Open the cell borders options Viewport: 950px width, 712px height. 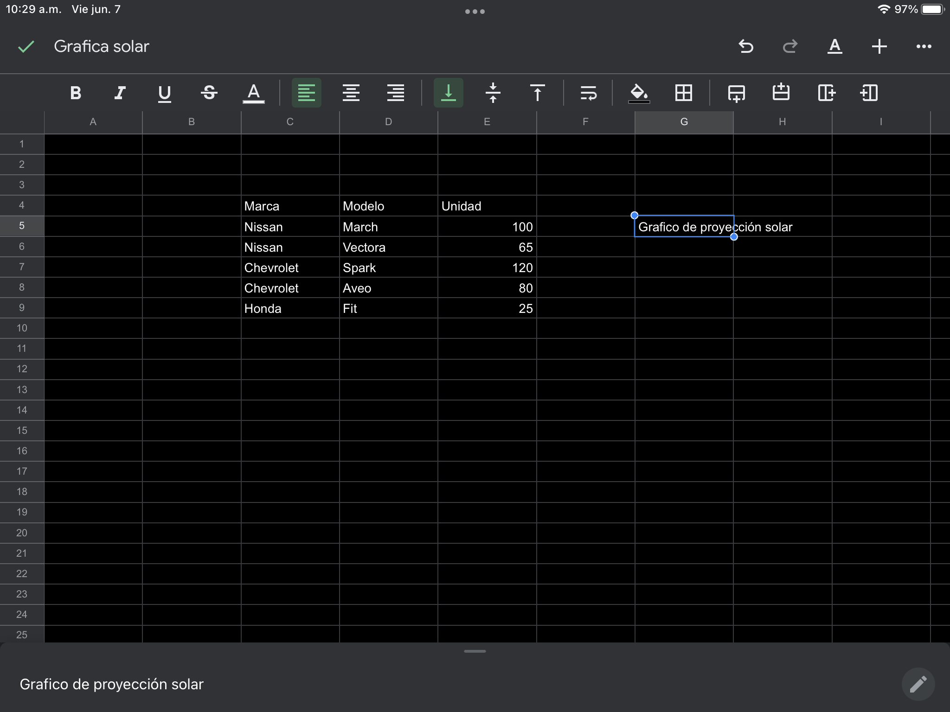pyautogui.click(x=684, y=93)
